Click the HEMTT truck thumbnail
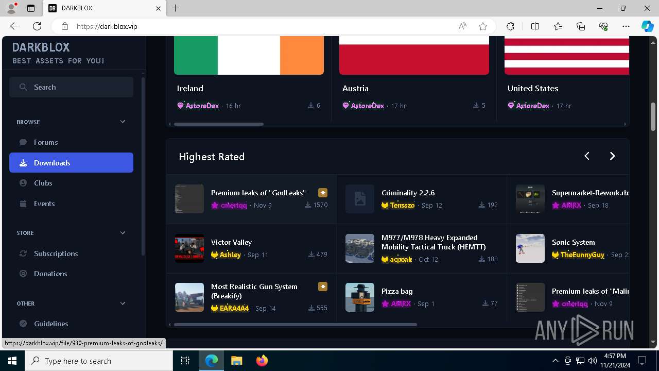 [360, 248]
